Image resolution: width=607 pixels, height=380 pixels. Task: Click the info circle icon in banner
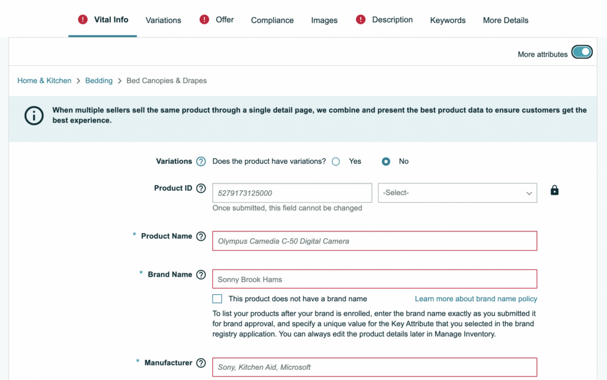pyautogui.click(x=34, y=115)
